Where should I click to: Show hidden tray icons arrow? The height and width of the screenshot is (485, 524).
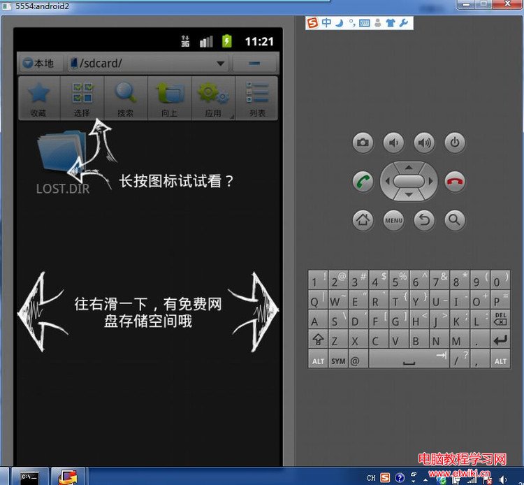click(x=425, y=479)
